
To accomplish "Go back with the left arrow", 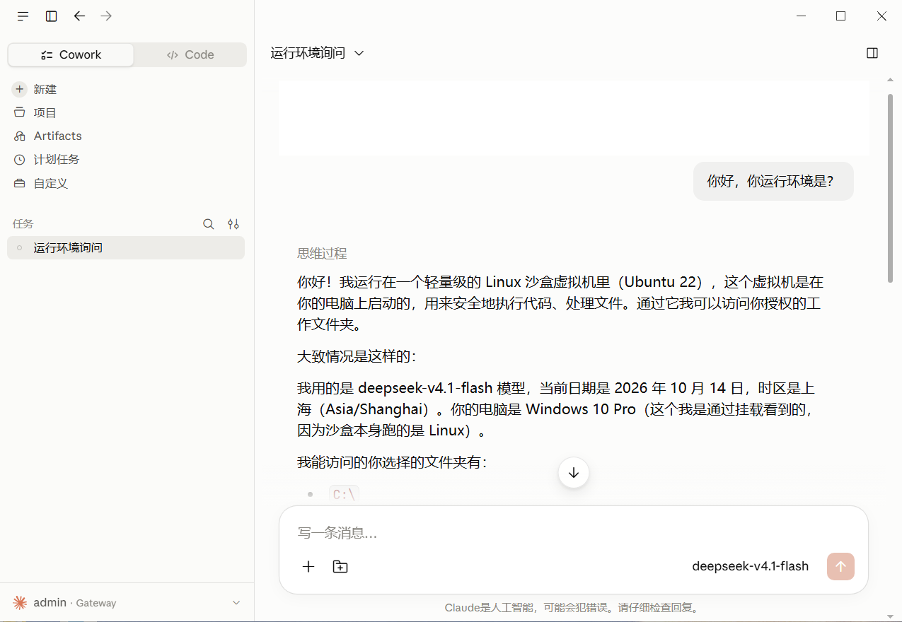I will (x=79, y=16).
